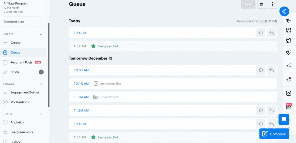This screenshot has height=143, width=296.
Task: Click the retweet icon on the 11:55 AM slot
Action: coord(261,110)
